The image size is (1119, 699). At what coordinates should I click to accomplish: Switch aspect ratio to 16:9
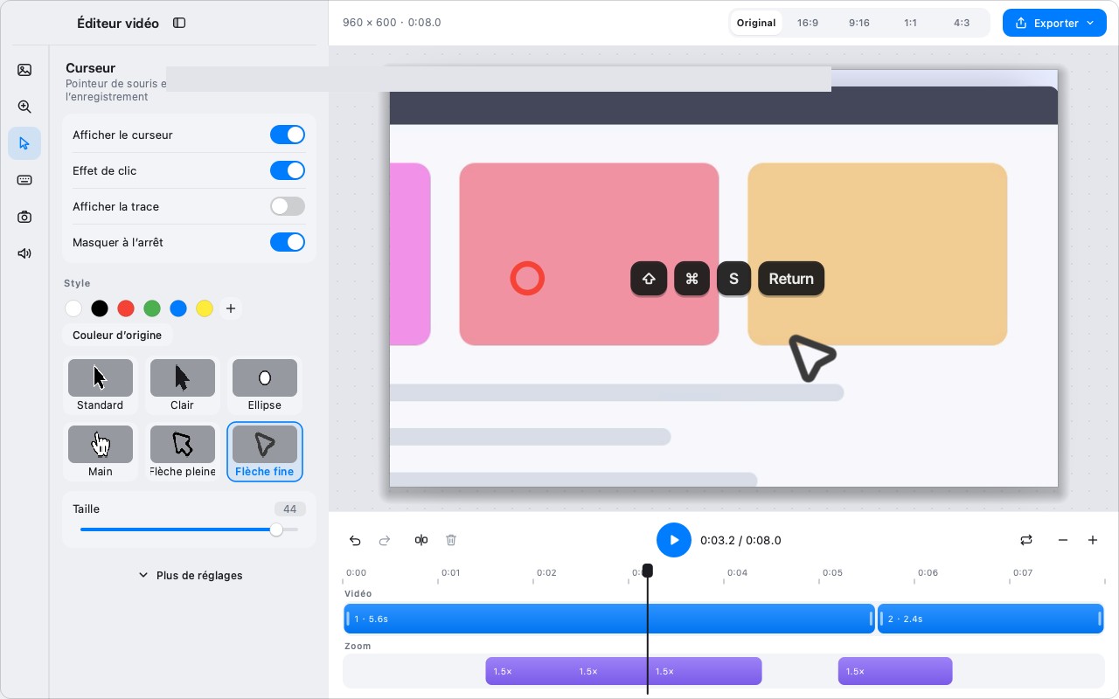click(x=808, y=23)
